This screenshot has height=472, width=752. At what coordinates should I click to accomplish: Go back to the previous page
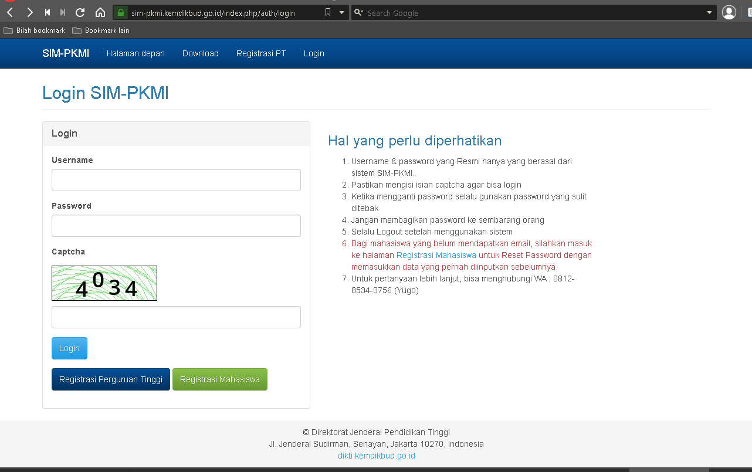(x=10, y=12)
